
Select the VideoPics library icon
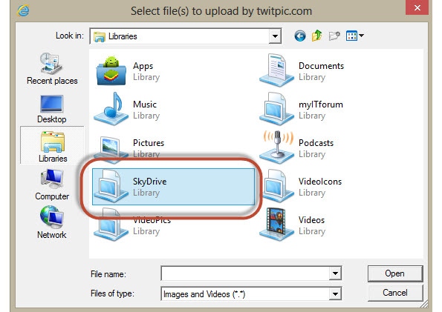111,225
